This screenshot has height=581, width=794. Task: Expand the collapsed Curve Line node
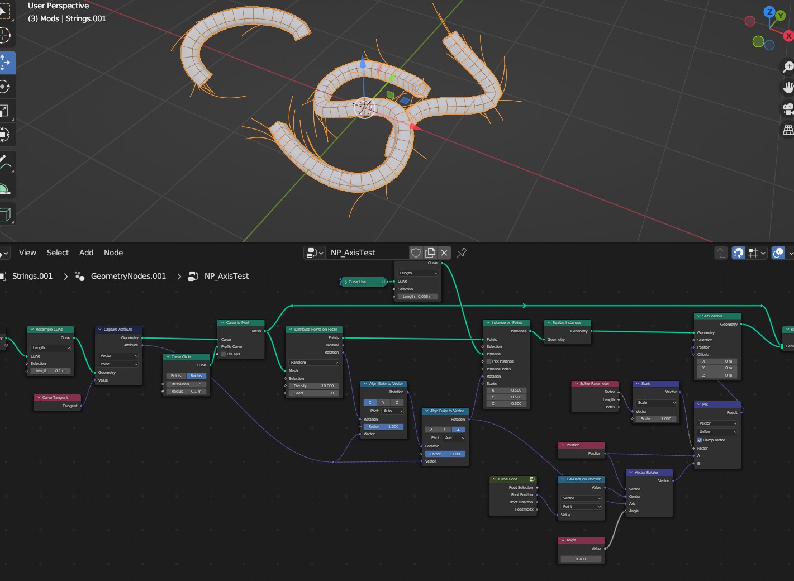coord(346,282)
